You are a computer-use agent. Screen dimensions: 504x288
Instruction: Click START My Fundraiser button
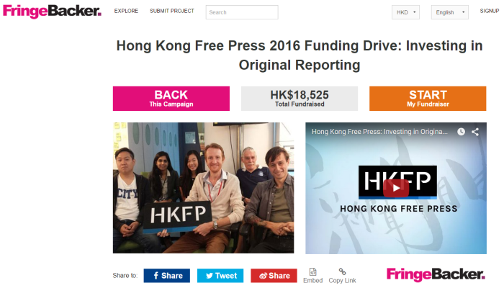click(428, 99)
